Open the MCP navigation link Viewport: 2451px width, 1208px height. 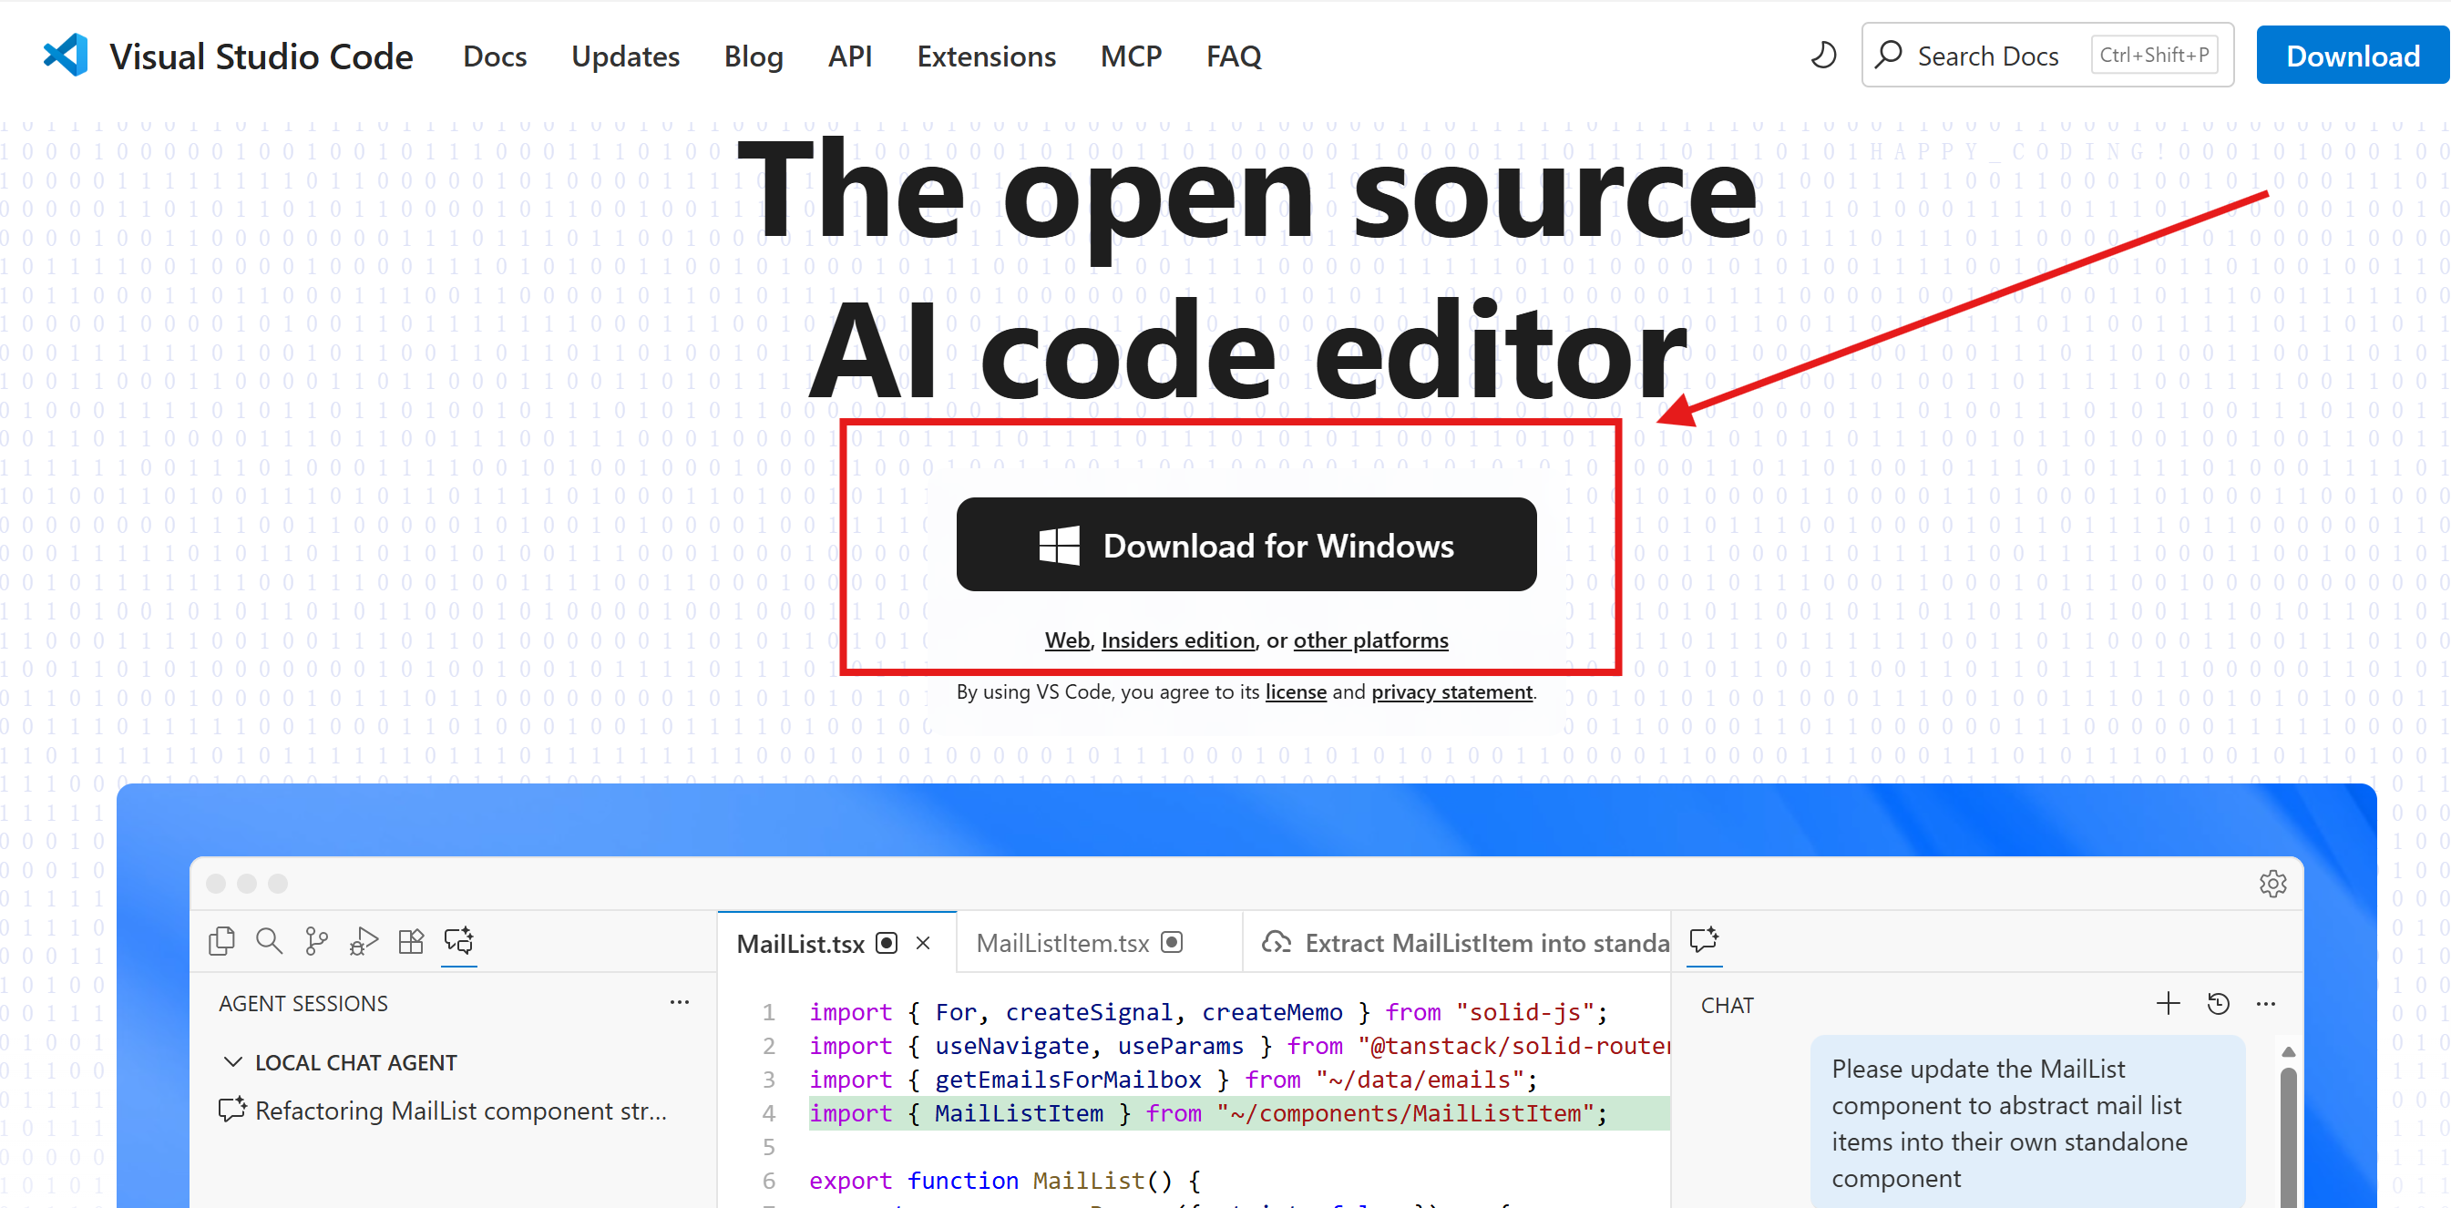(x=1131, y=56)
